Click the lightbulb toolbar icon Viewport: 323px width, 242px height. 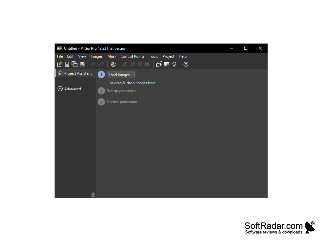(x=174, y=65)
